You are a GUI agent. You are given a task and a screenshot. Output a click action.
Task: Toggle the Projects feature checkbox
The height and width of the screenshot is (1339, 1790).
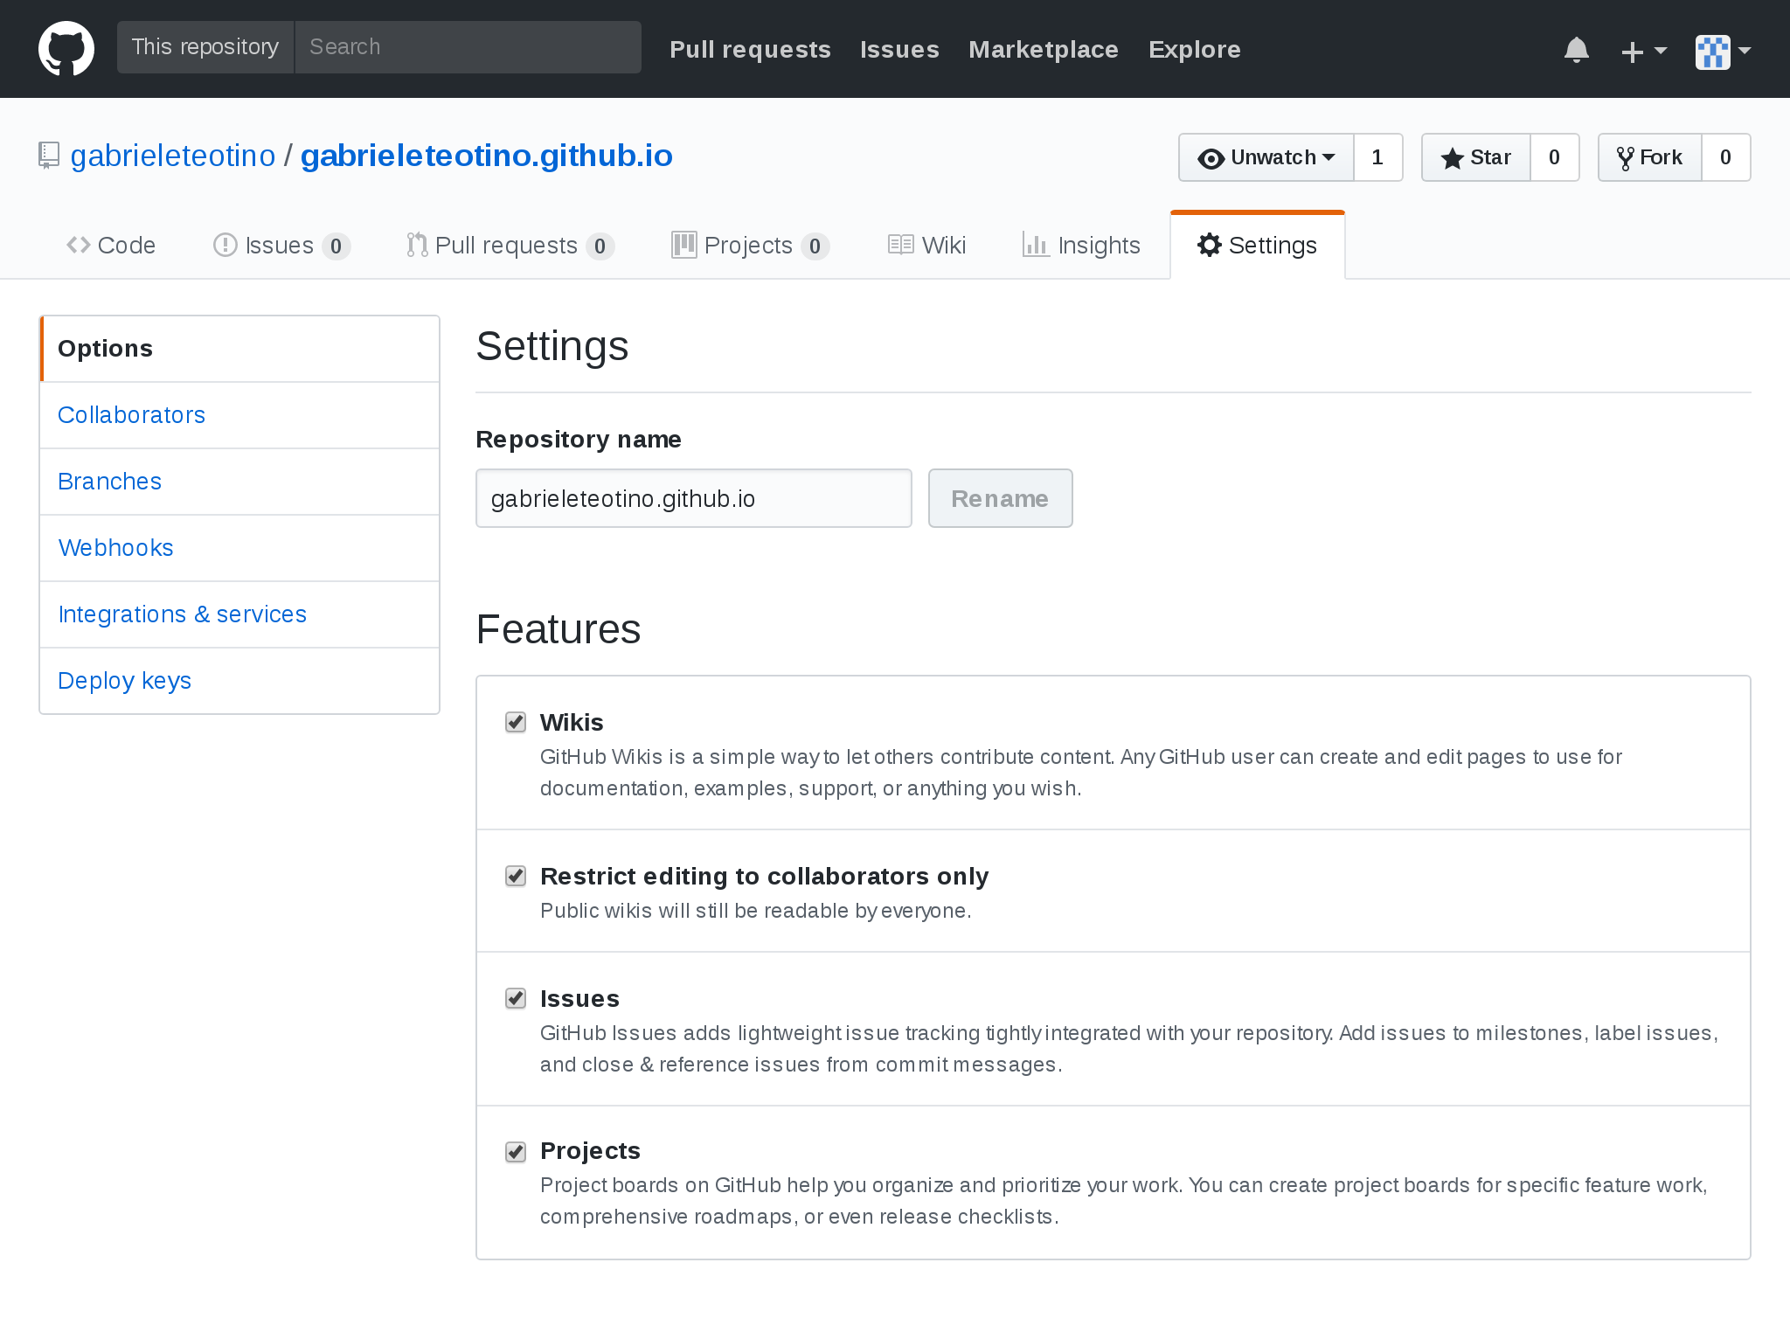(516, 1151)
